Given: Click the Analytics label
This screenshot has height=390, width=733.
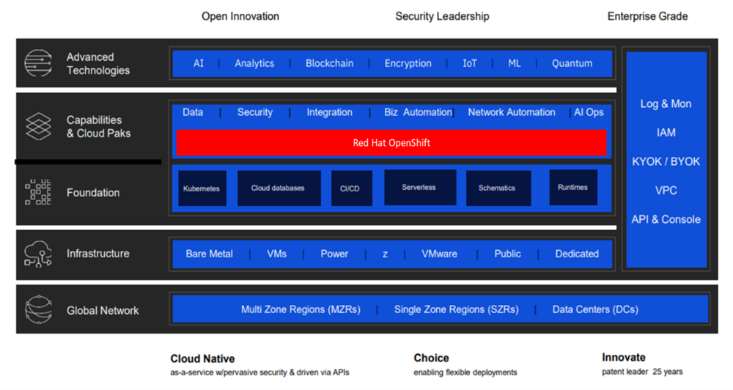Looking at the screenshot, I should pyautogui.click(x=254, y=63).
